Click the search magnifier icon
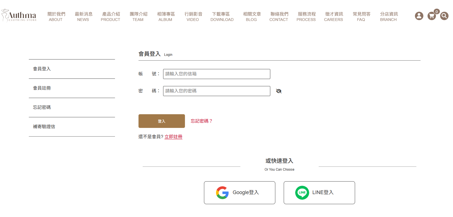The image size is (453, 217). coord(444,16)
